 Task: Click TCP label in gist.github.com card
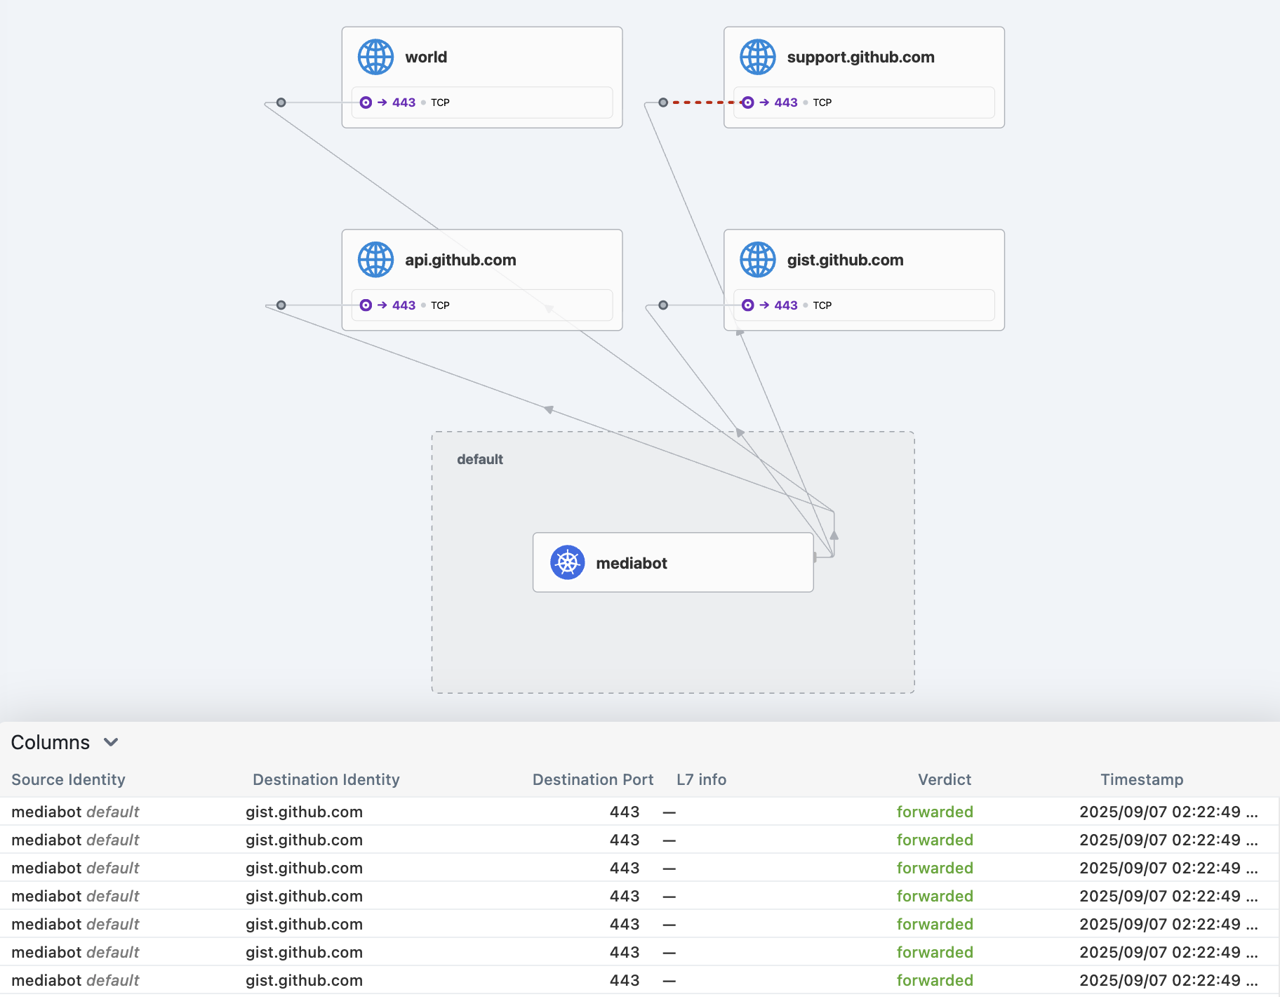[x=822, y=305]
